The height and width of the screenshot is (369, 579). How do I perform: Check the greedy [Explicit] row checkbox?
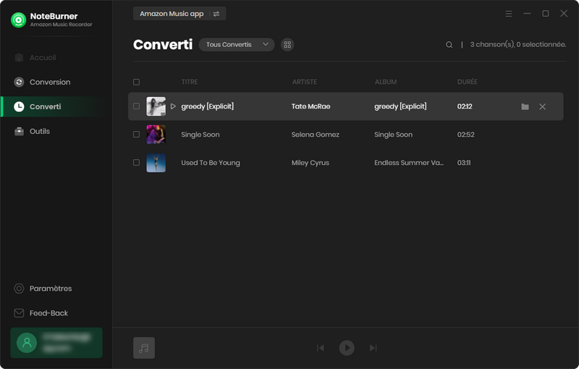(136, 106)
